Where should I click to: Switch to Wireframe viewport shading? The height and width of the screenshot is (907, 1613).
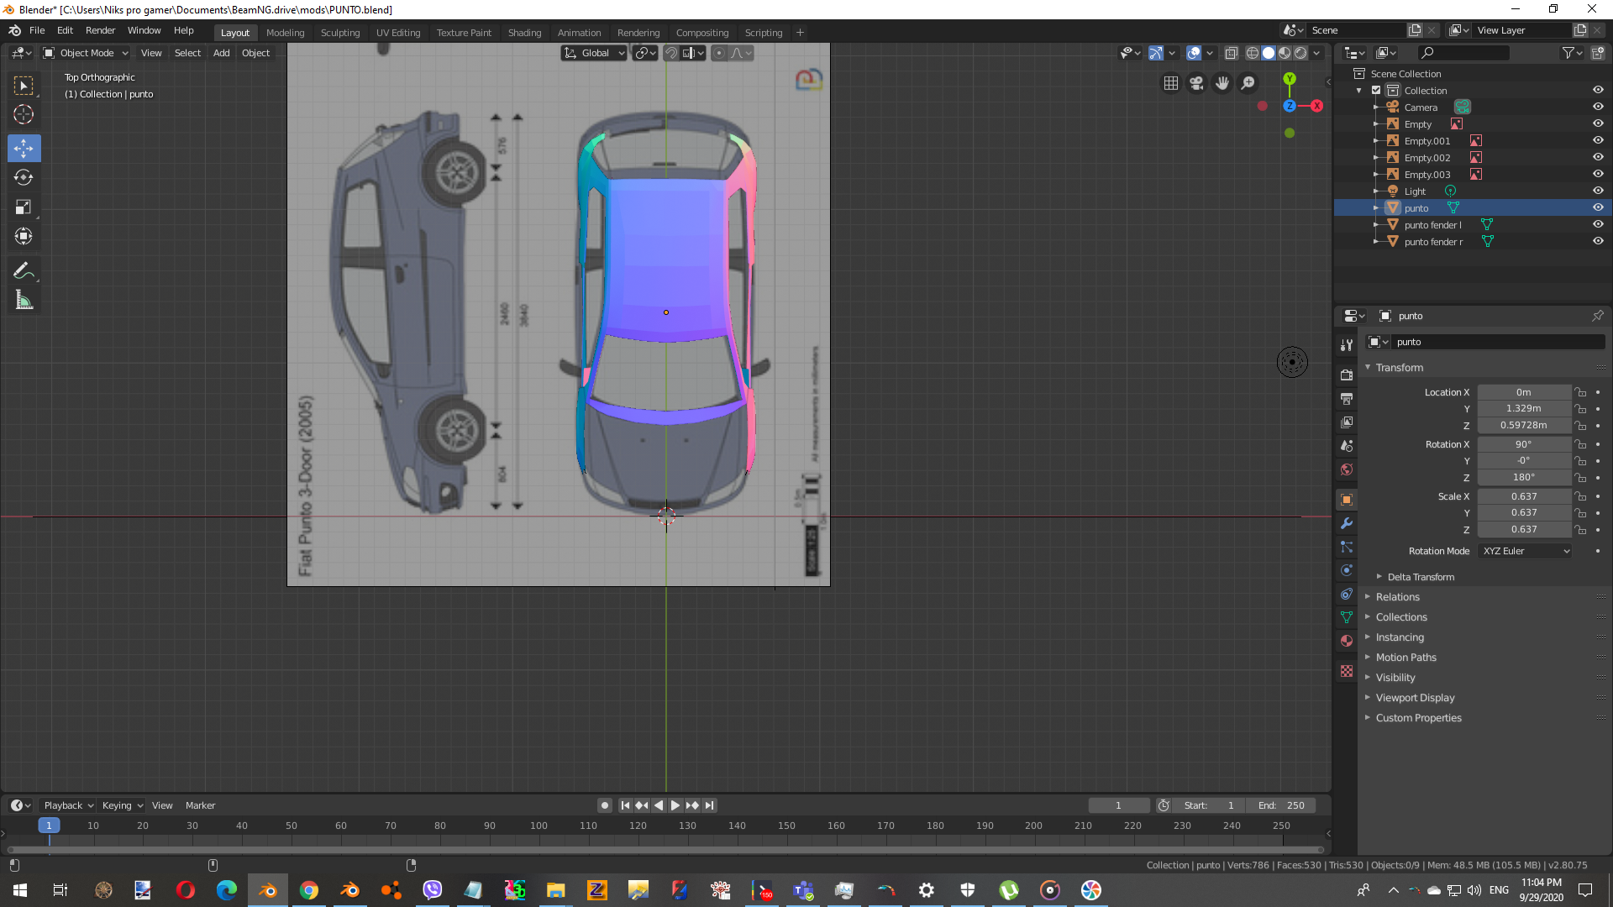pyautogui.click(x=1252, y=53)
